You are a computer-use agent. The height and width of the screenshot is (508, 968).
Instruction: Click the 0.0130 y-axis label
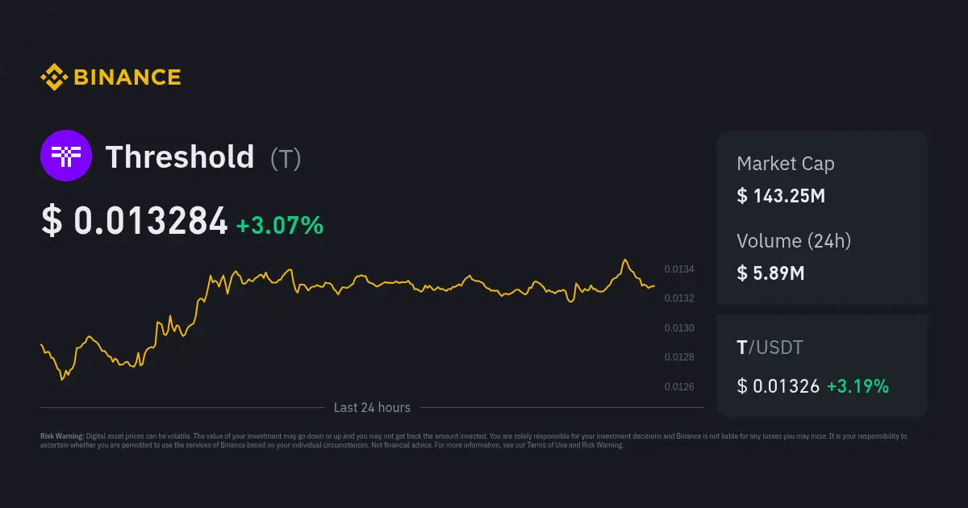pyautogui.click(x=678, y=328)
